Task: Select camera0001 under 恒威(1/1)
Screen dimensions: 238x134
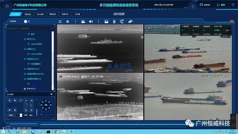Action: click(36, 54)
